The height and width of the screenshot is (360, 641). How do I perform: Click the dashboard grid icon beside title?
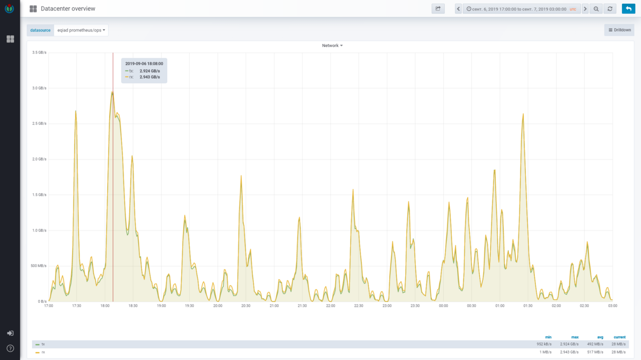point(33,8)
